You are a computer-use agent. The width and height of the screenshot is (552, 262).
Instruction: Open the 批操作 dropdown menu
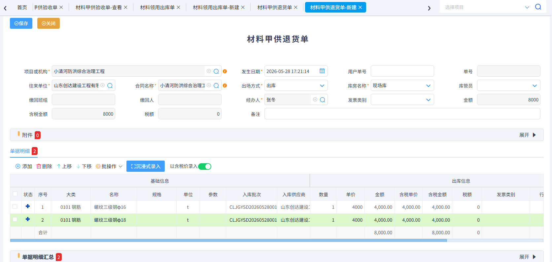coord(109,167)
